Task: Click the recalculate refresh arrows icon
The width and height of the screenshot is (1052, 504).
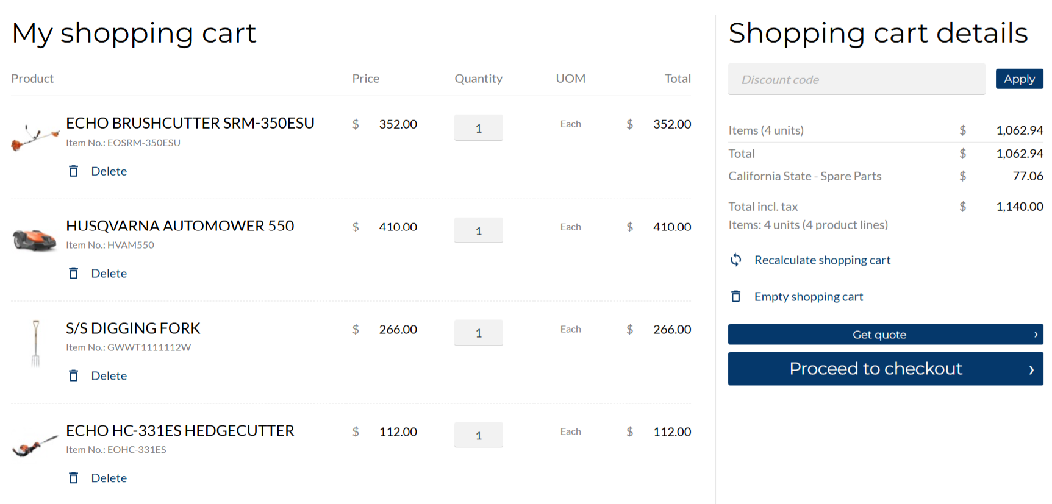Action: pyautogui.click(x=736, y=260)
